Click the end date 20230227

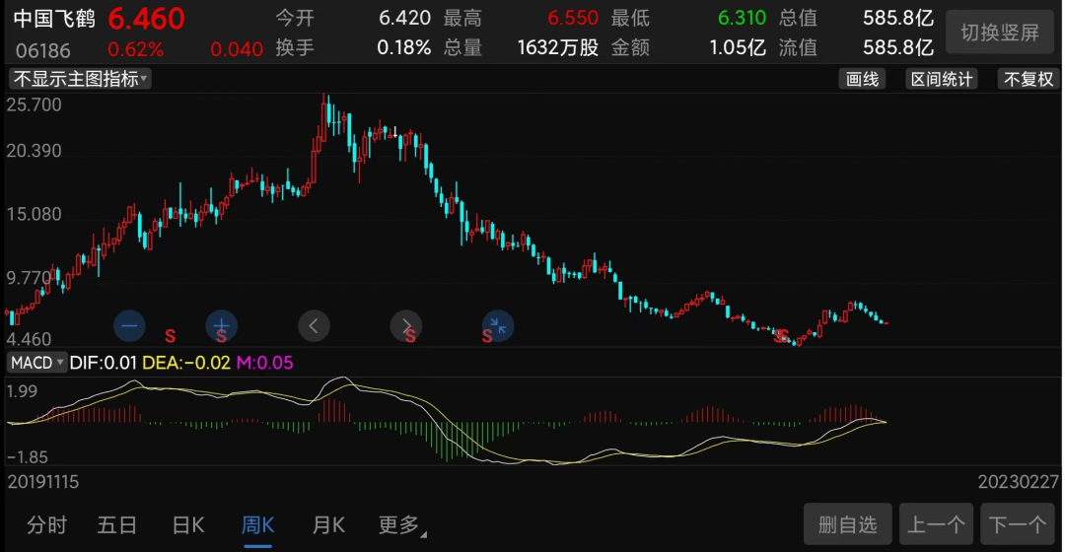[x=1018, y=482]
